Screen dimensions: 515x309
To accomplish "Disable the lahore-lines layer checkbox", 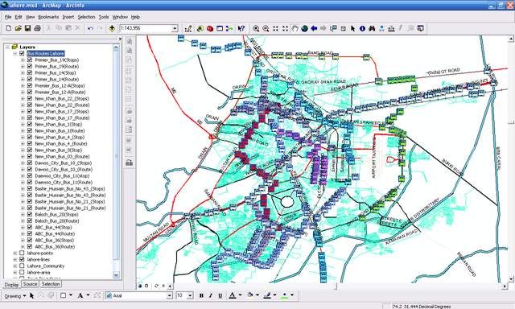I will coord(22,259).
